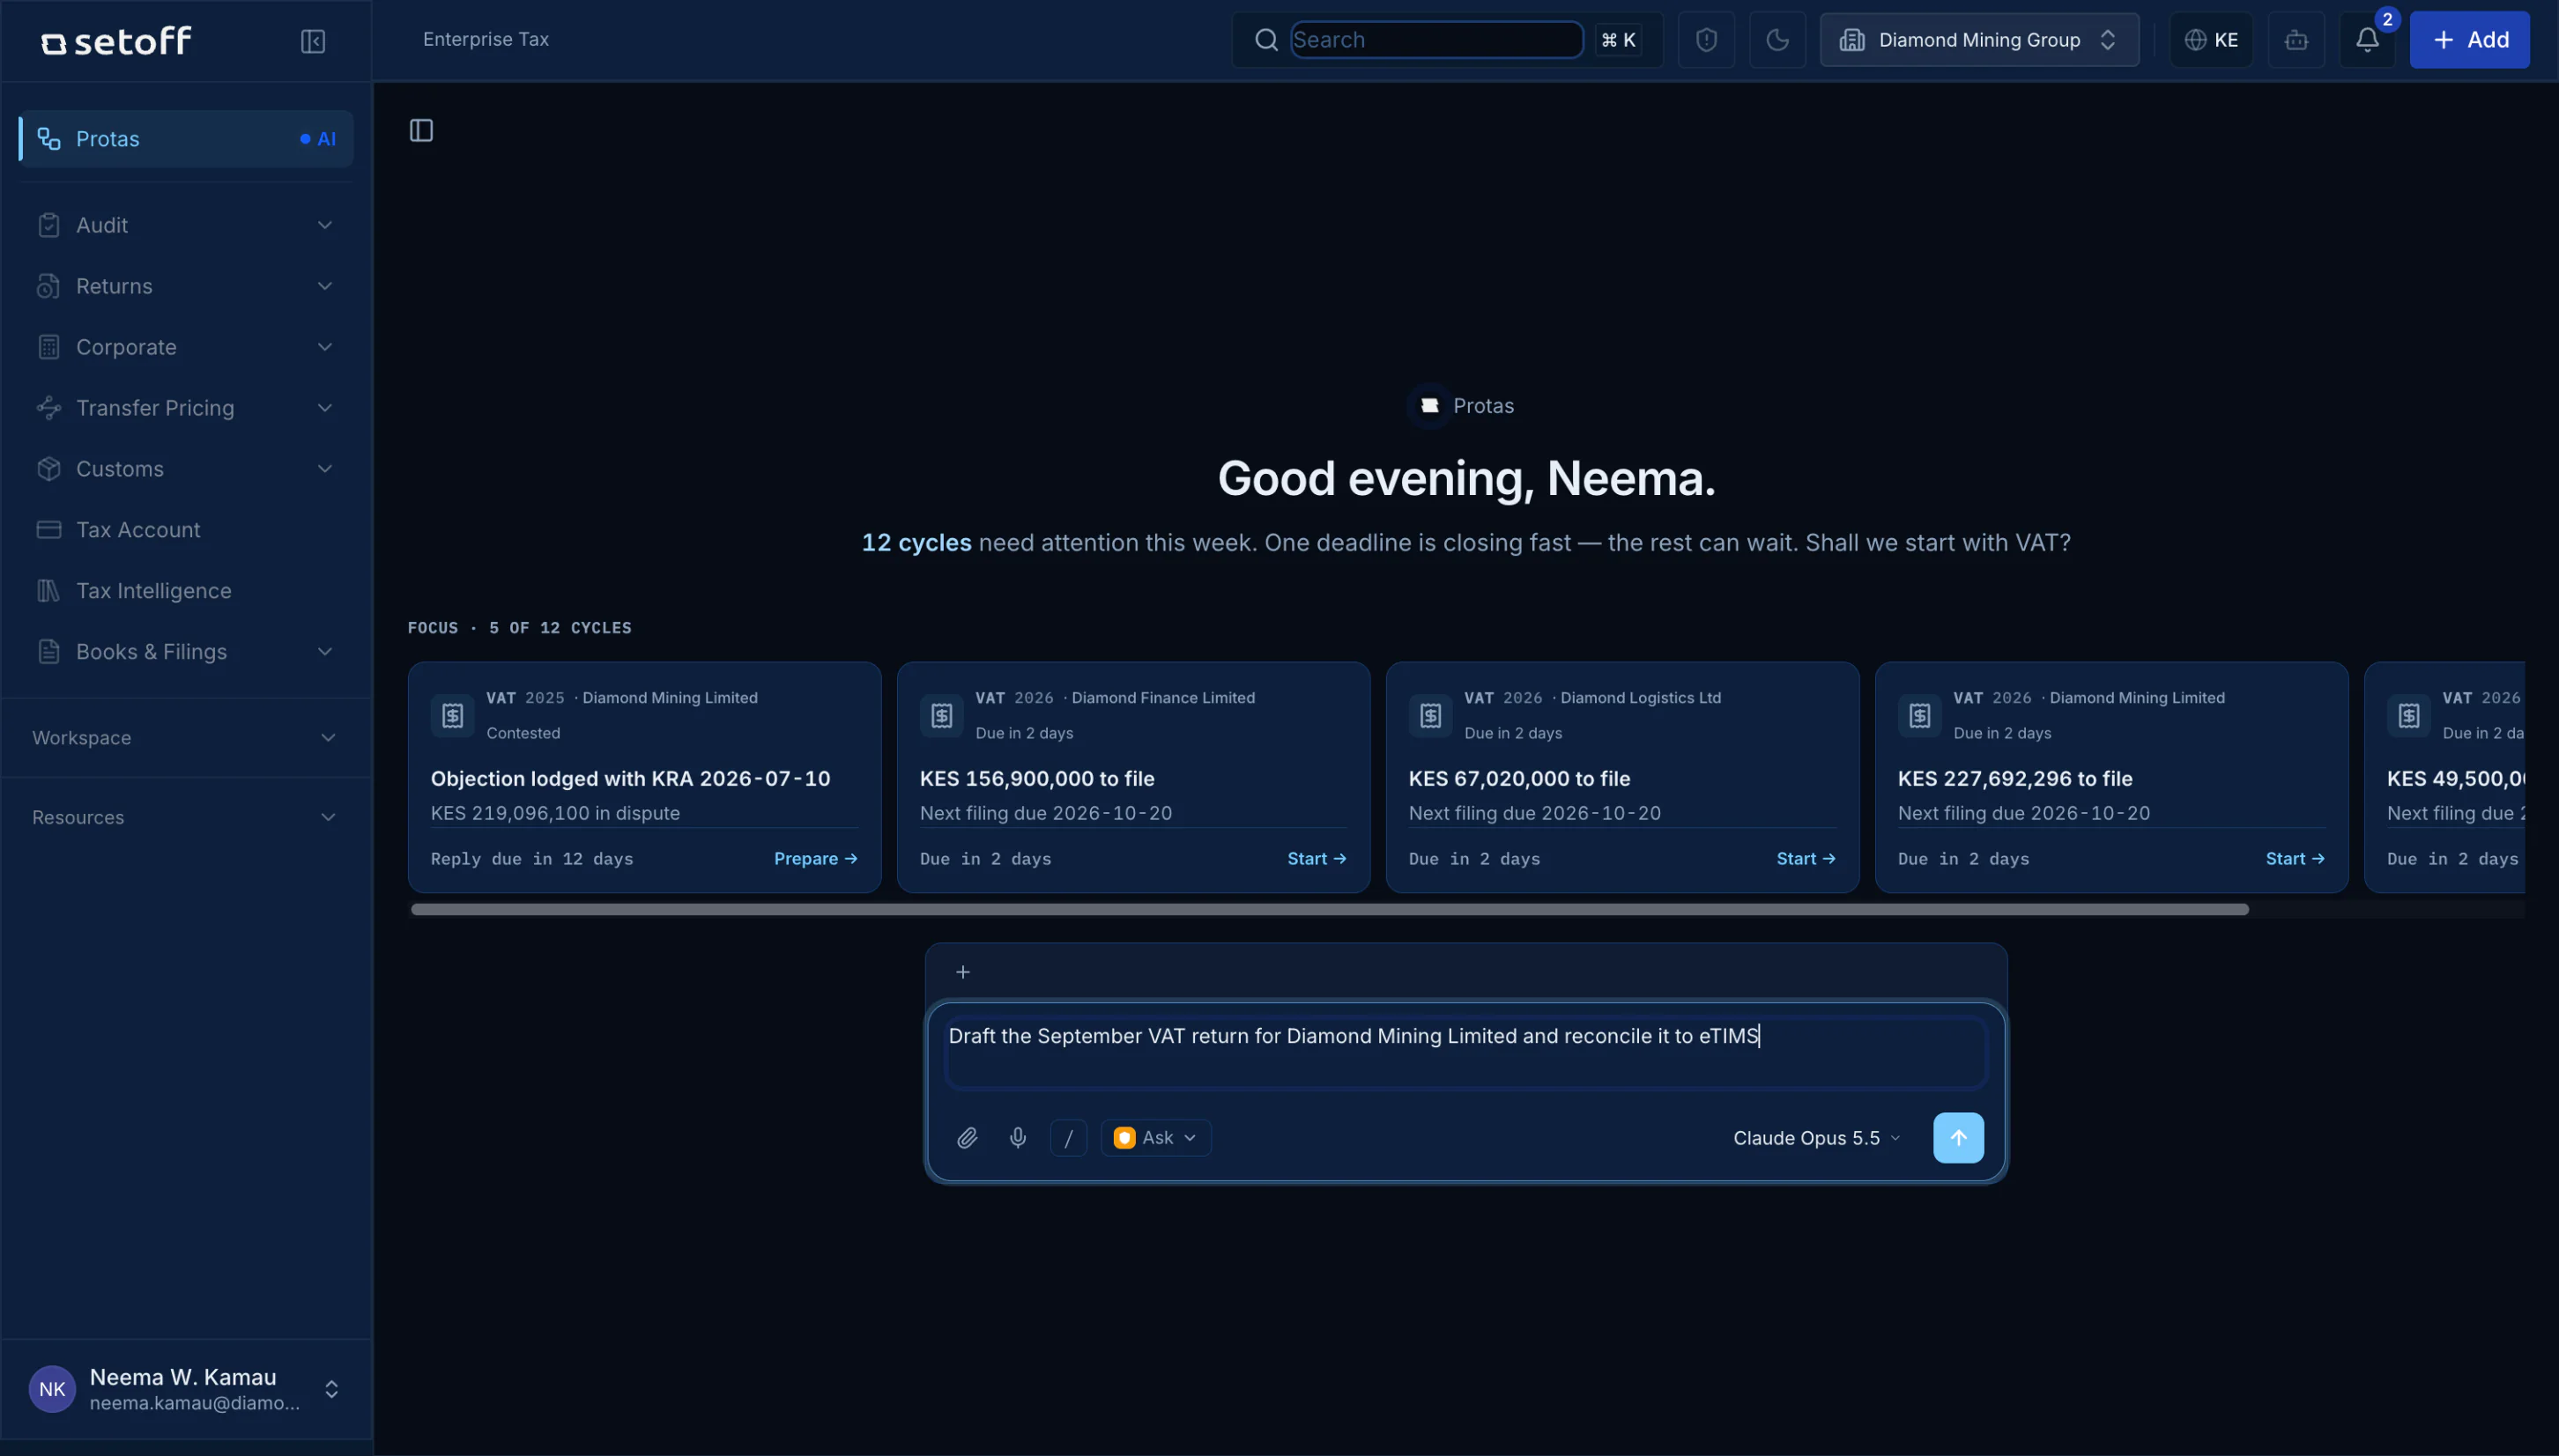Click the VAT icon on the Contested card
The height and width of the screenshot is (1456, 2559).
coord(452,716)
